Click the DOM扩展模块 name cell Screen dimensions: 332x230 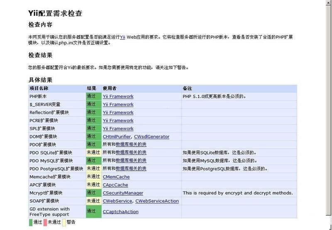[57, 137]
